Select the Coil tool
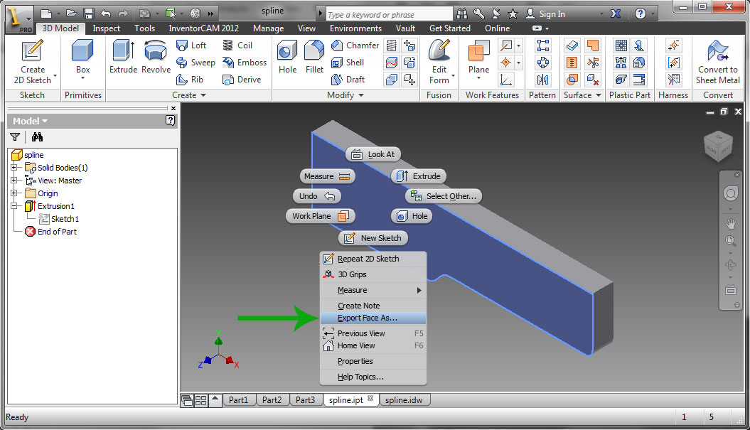This screenshot has height=430, width=750. (x=237, y=45)
